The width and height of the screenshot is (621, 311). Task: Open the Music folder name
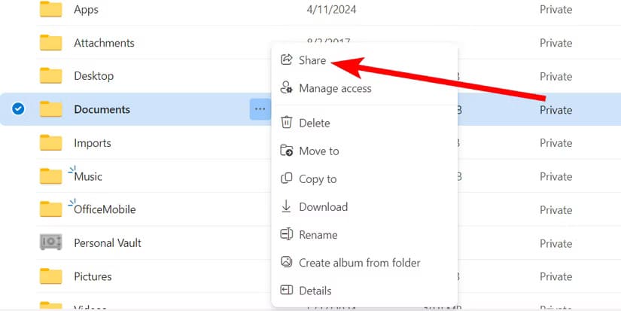[x=88, y=176]
